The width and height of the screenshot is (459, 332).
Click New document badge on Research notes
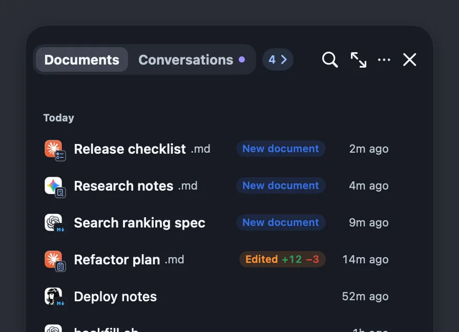coord(281,185)
